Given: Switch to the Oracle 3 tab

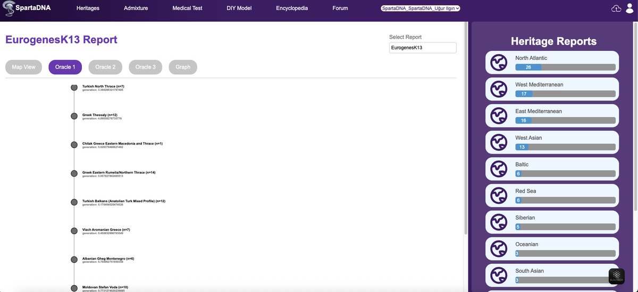Looking at the screenshot, I should pyautogui.click(x=146, y=67).
